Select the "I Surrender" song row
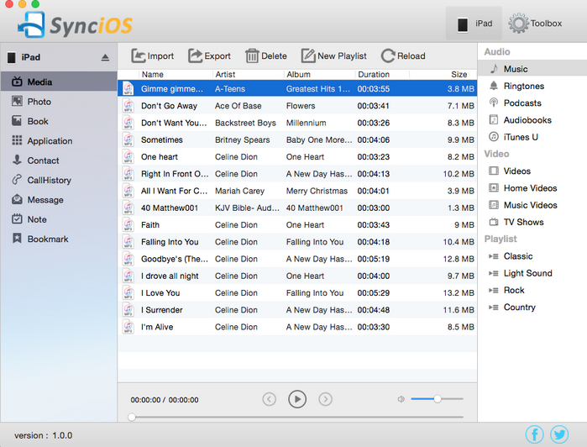 297,310
